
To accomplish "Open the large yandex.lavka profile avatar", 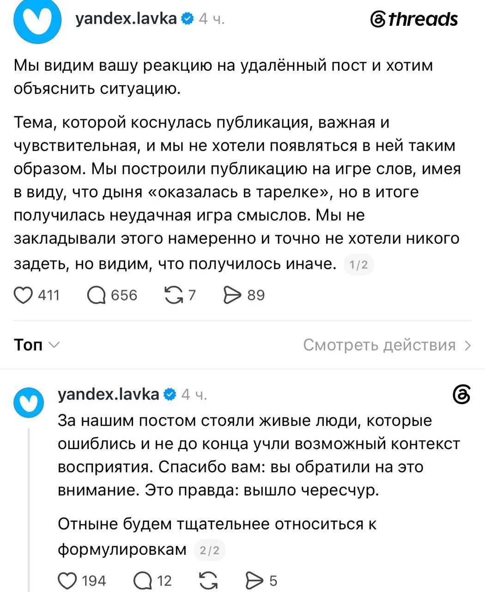I will point(38,21).
